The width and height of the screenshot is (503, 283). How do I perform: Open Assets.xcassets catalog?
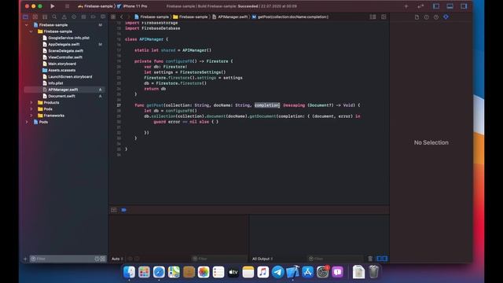click(x=59, y=70)
